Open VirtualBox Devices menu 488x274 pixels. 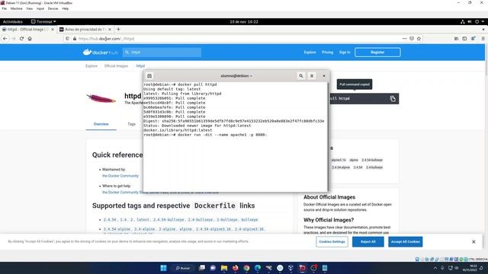53,8
